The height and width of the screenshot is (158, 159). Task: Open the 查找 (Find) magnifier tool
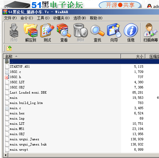tap(97, 33)
